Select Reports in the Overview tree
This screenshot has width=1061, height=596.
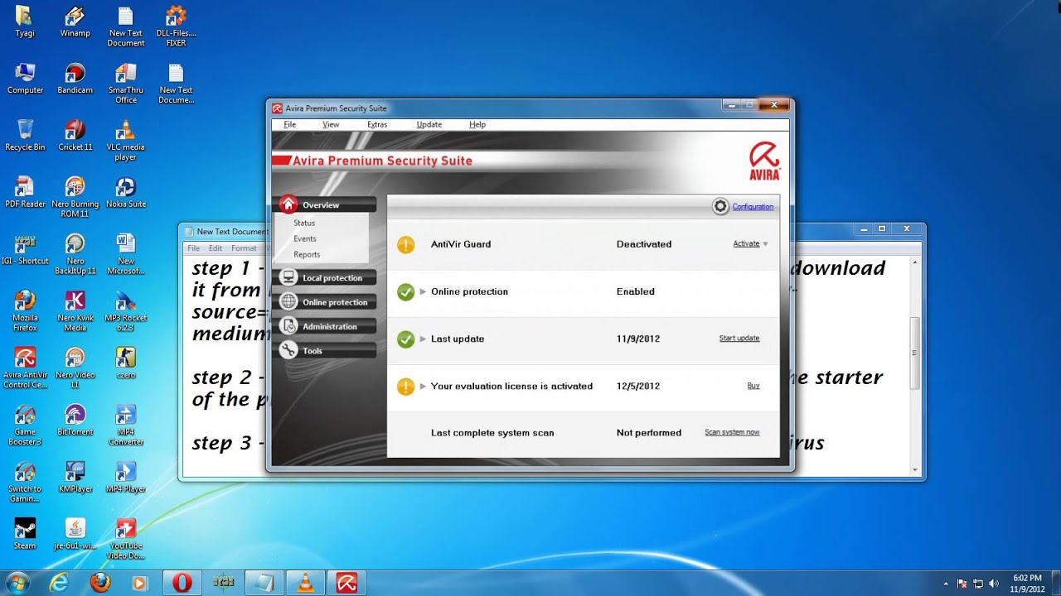(307, 254)
